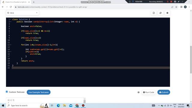Image resolution: width=192 pixels, height=108 pixels.
Task: Open the help question mark icon
Action: (x=139, y=92)
